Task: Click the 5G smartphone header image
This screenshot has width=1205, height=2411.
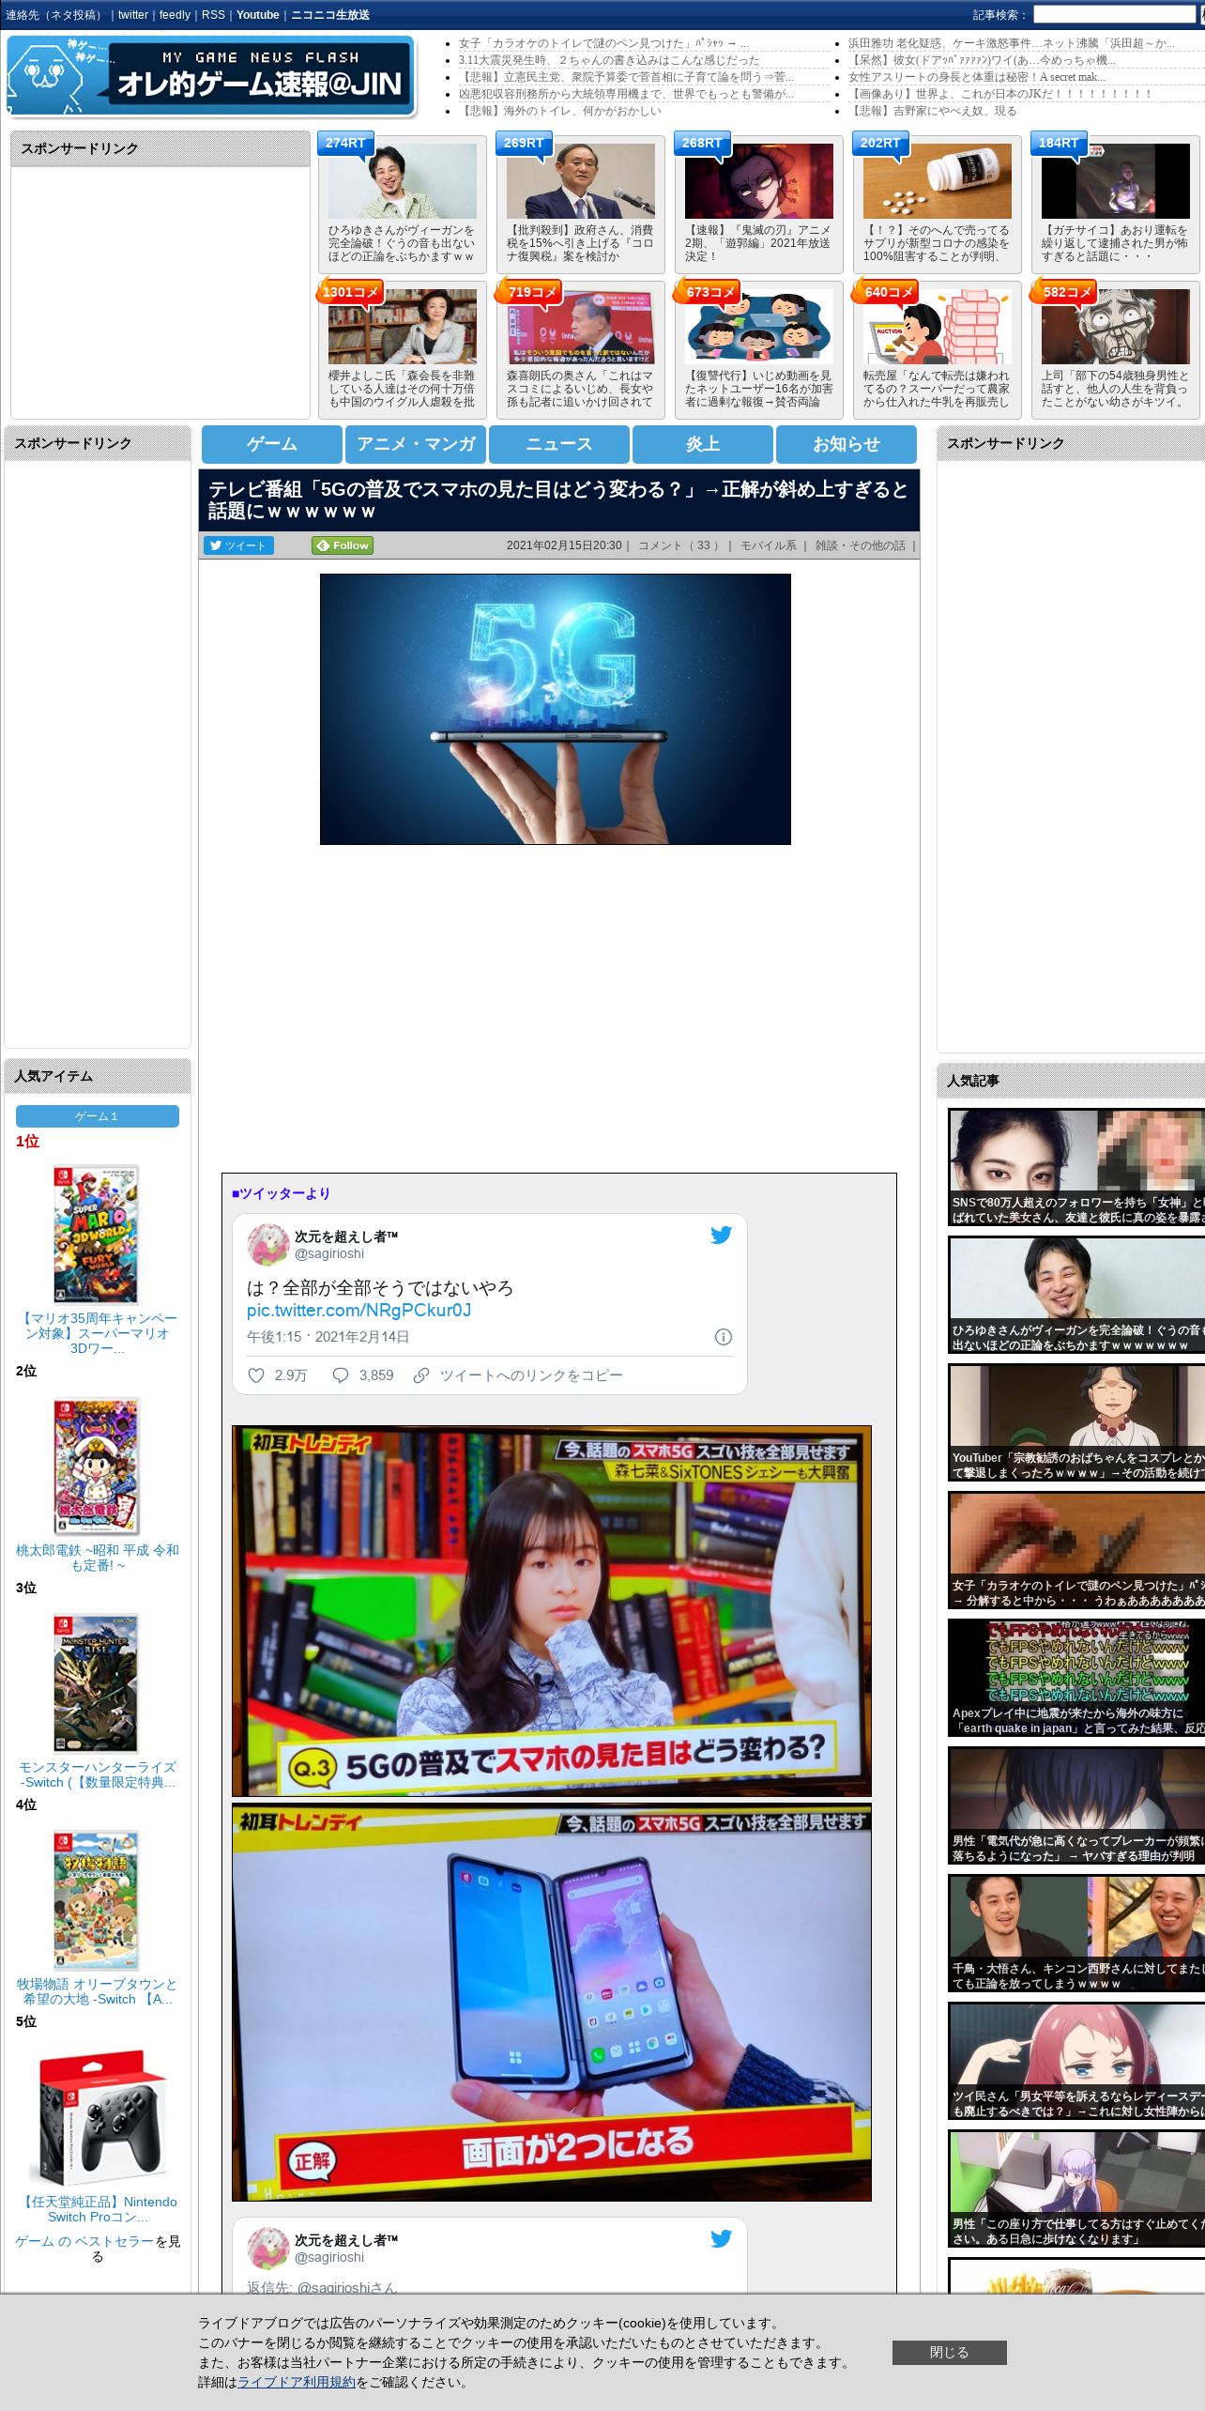Action: (x=556, y=709)
